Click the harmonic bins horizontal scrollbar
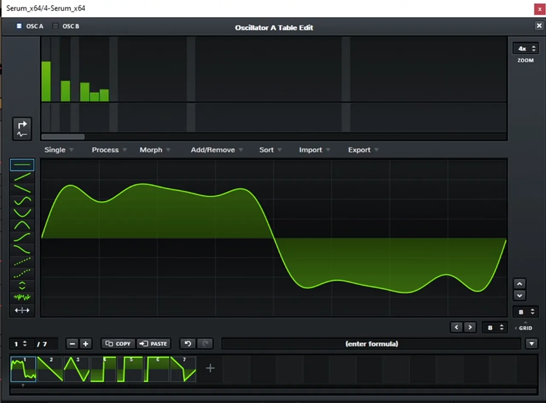Screen dimensions: 546x403 63,137
